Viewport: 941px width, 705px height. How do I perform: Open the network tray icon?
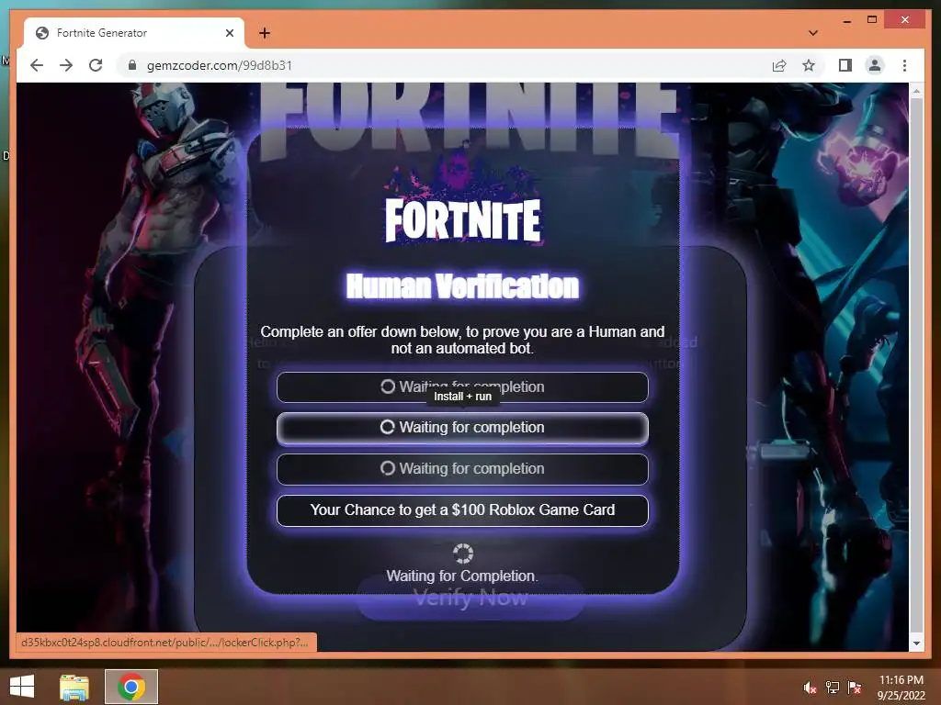tap(833, 688)
